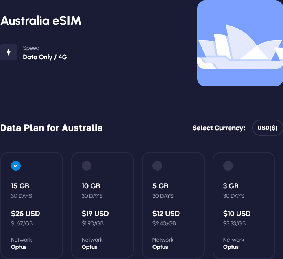The height and width of the screenshot is (259, 283).
Task: Click the 3 GB plan title
Action: [x=231, y=186]
